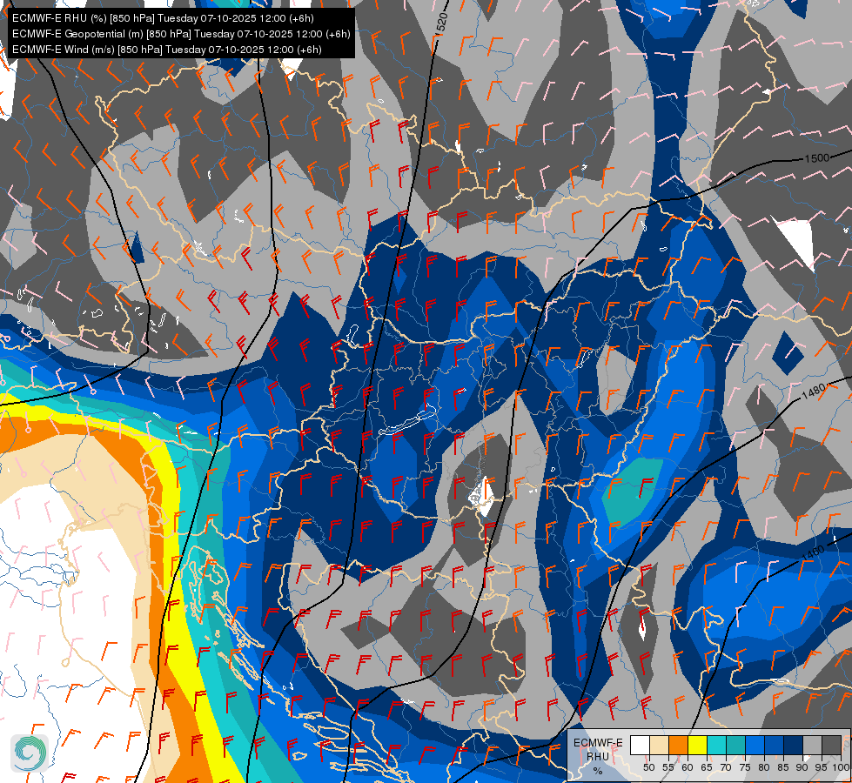Click the 1460 geopotential contour label
Viewport: 852px width, 783px height.
[x=813, y=552]
